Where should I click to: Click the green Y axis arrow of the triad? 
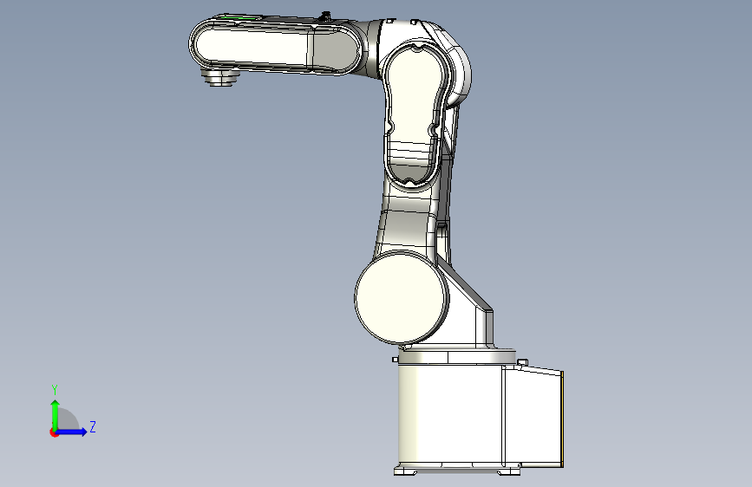click(x=56, y=414)
